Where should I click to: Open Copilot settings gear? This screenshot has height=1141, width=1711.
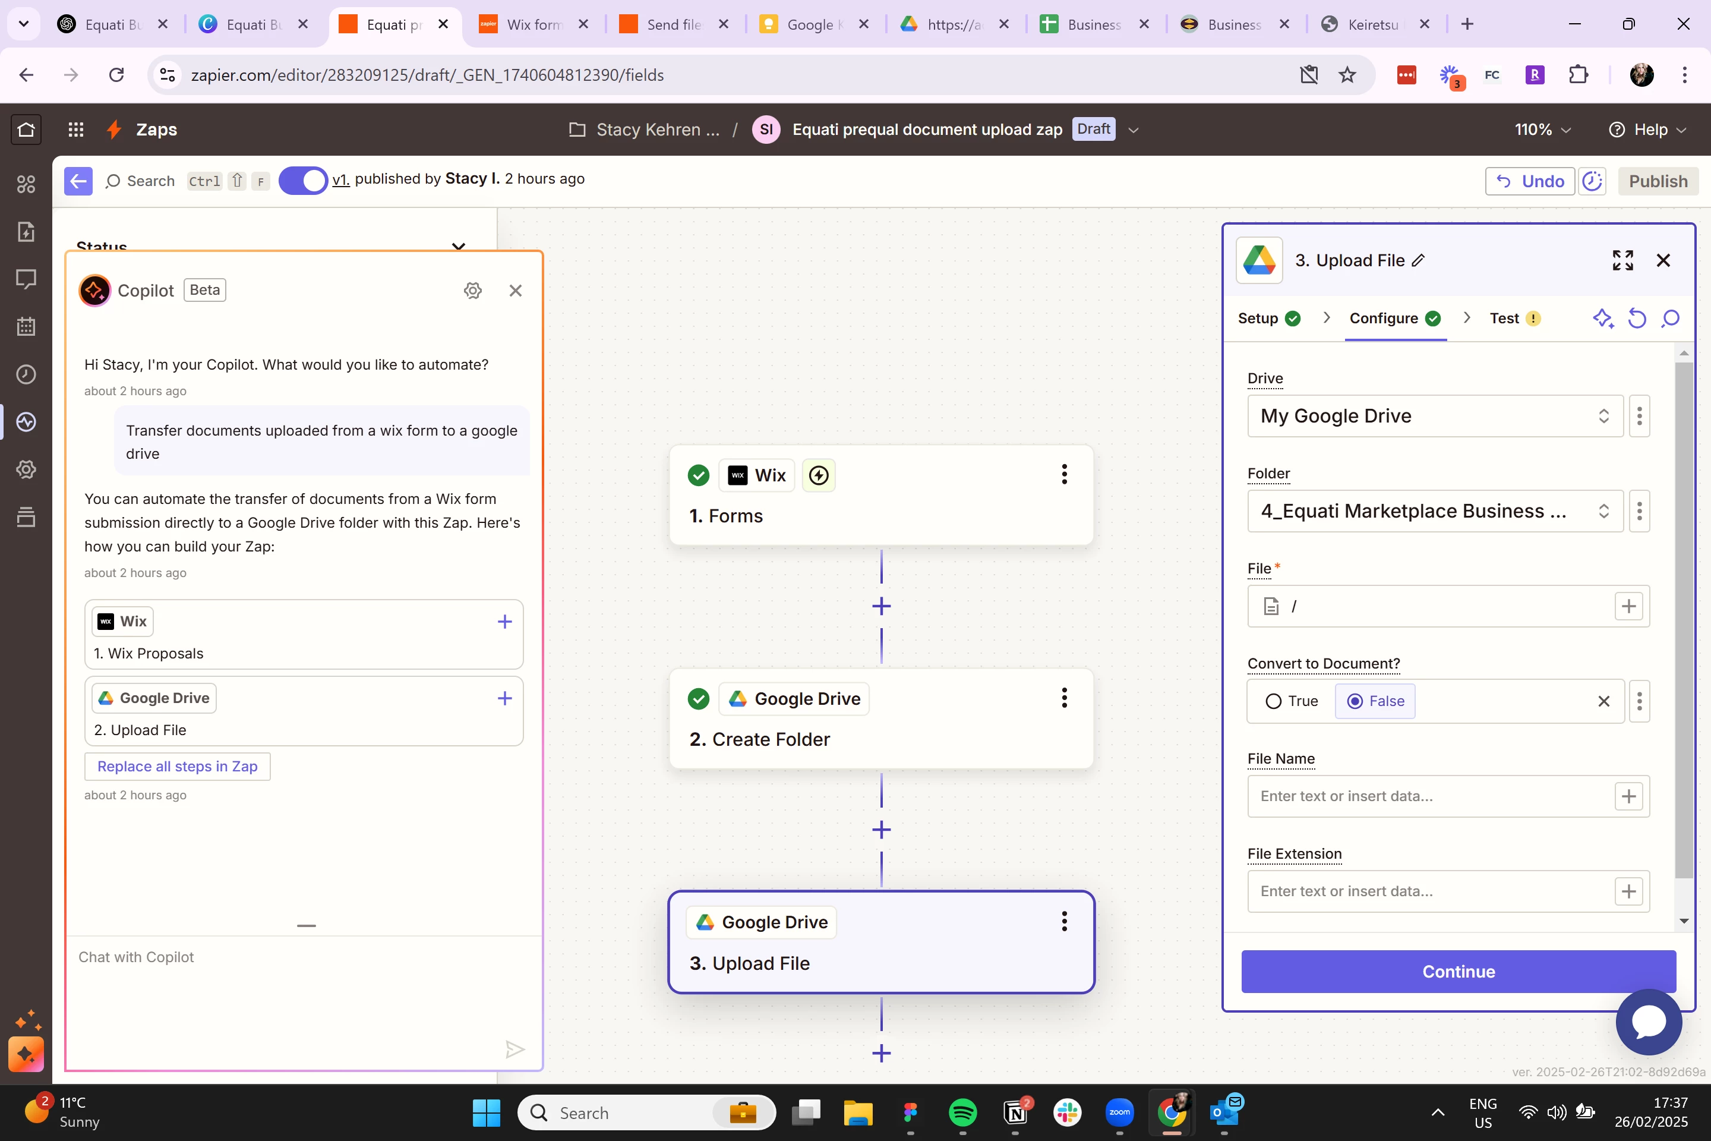click(473, 291)
